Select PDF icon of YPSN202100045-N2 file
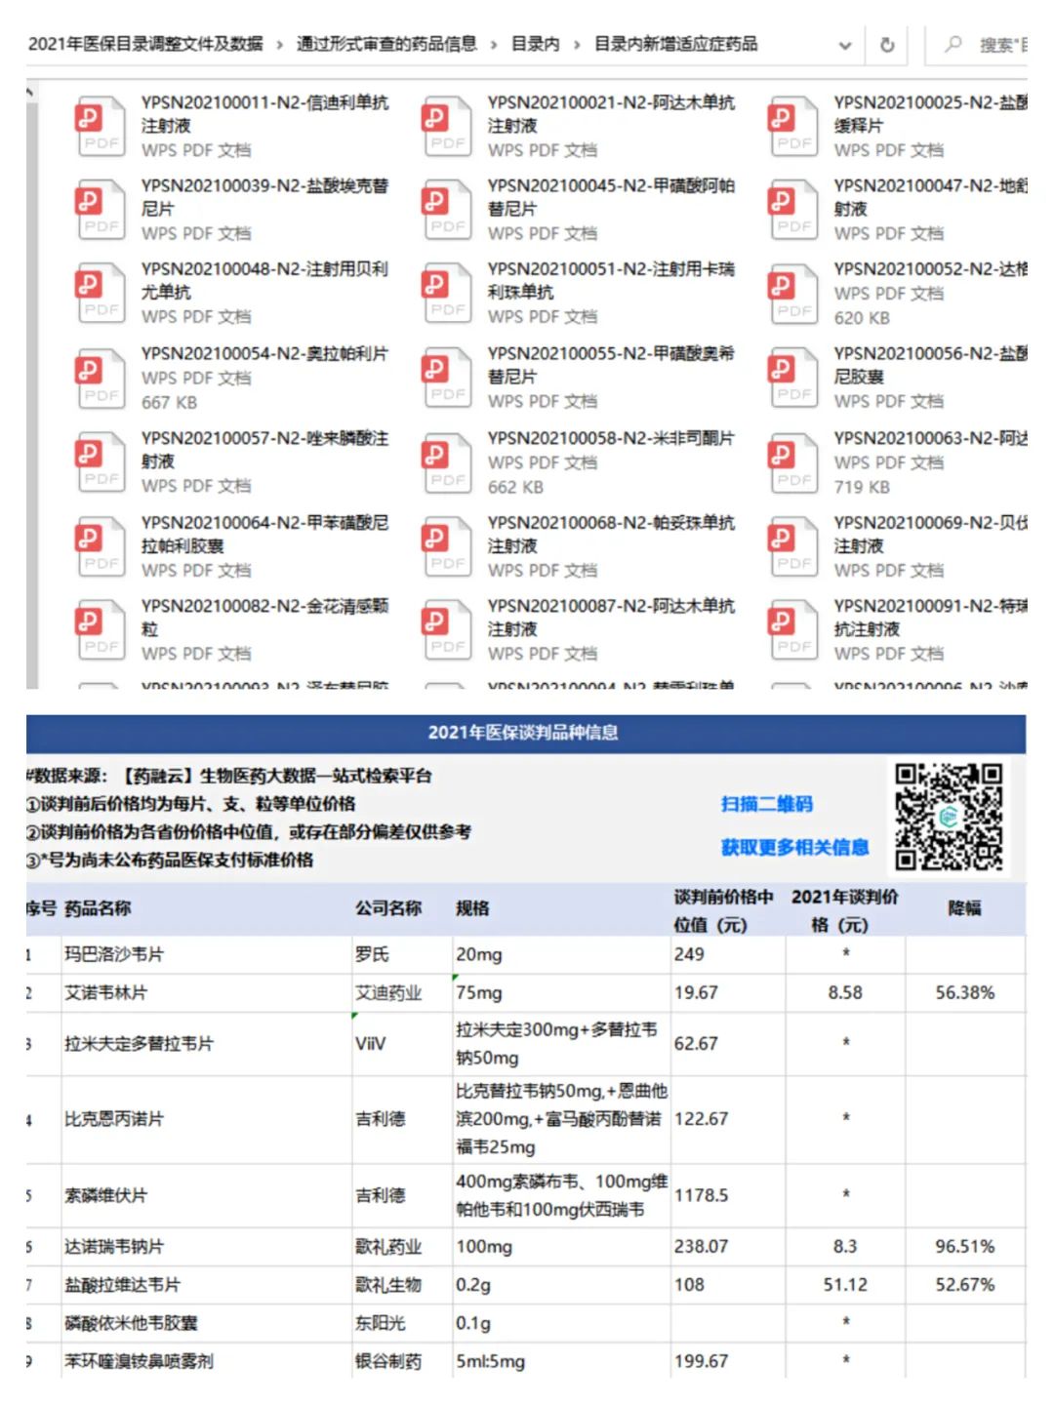The image size is (1054, 1404). coord(446,209)
